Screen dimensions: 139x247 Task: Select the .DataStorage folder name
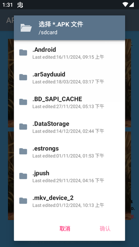tap(51, 124)
